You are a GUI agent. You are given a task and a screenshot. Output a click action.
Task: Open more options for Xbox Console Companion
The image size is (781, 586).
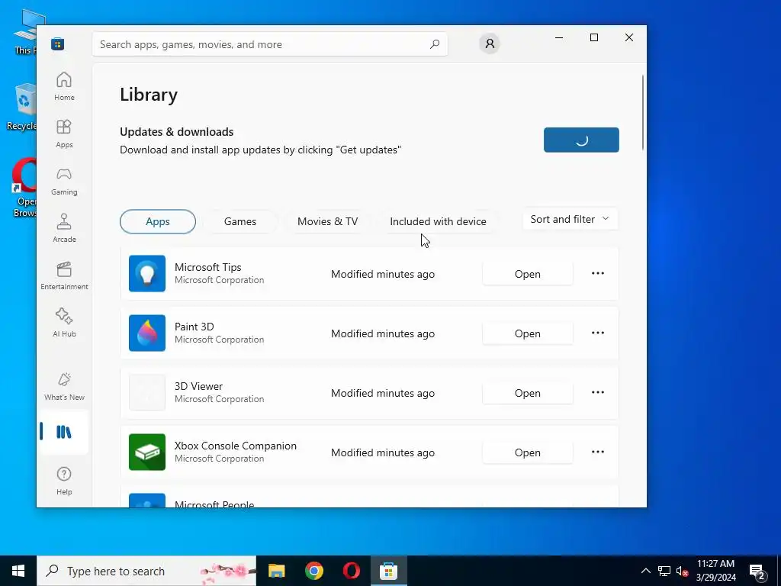pyautogui.click(x=598, y=452)
